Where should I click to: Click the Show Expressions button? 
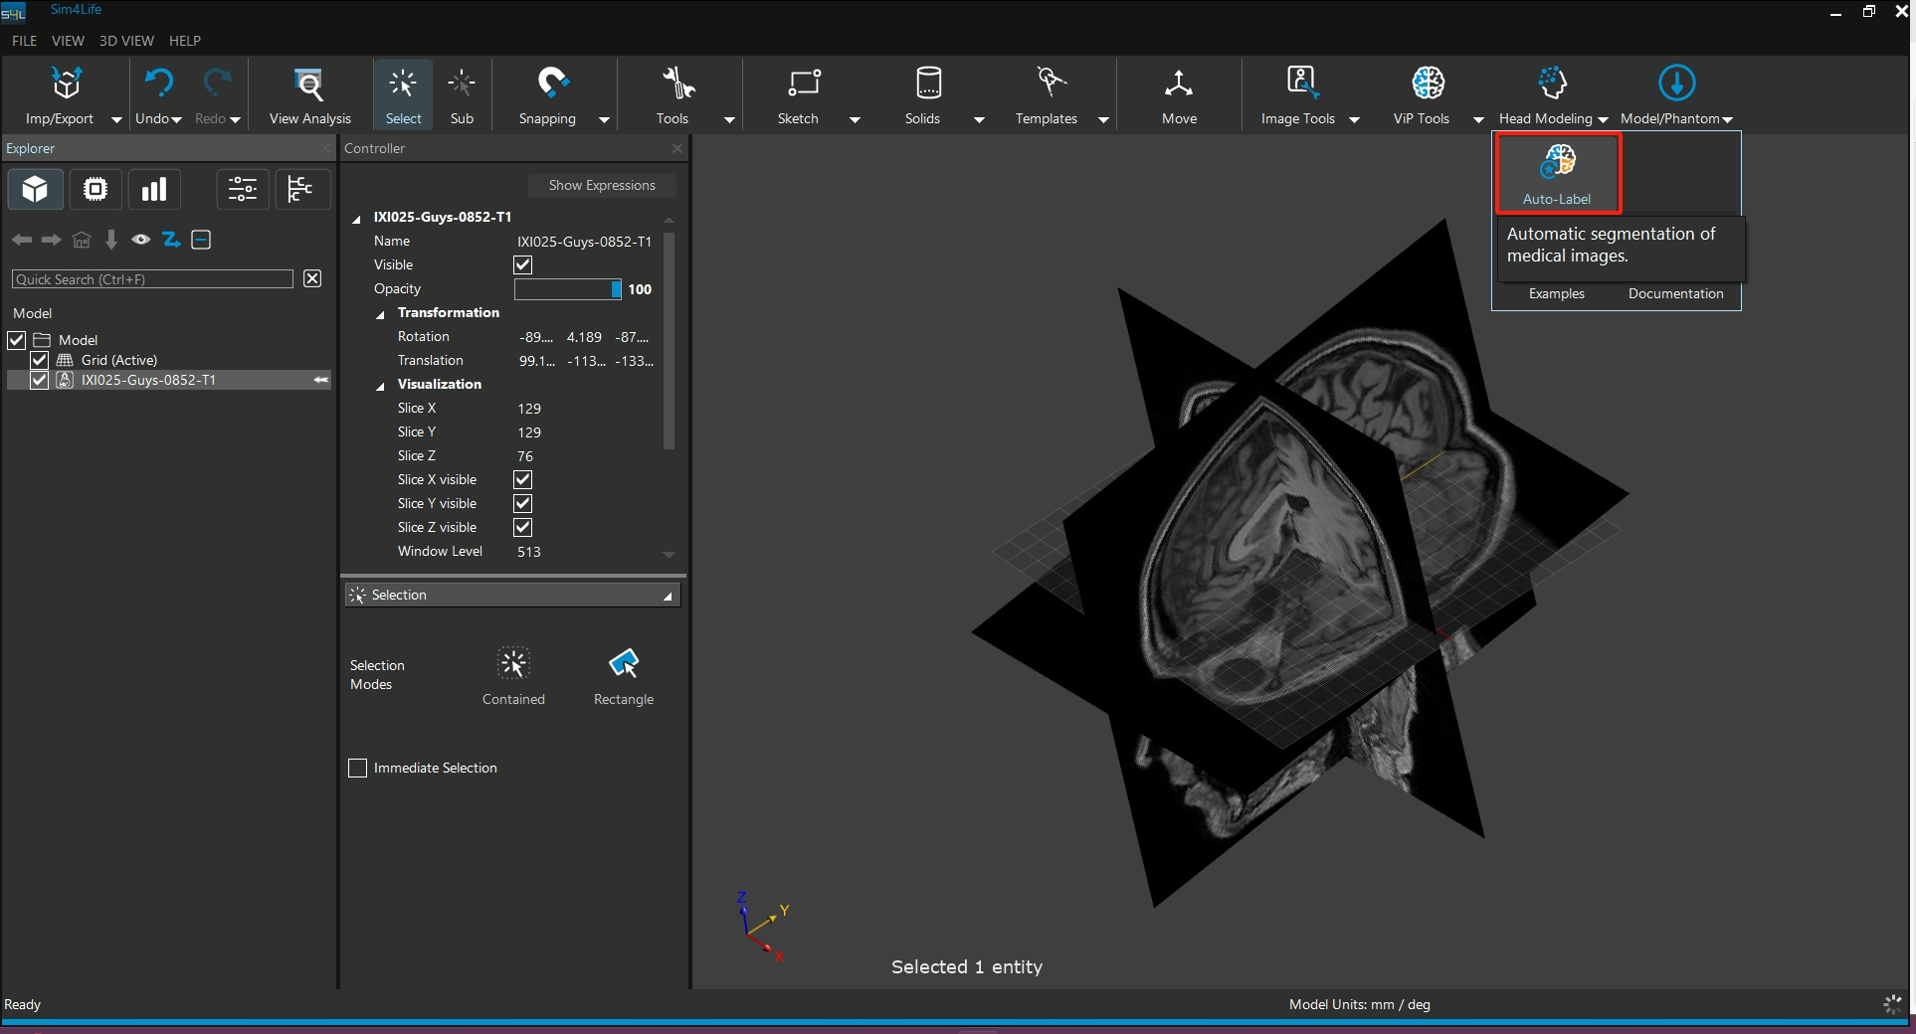(x=602, y=185)
